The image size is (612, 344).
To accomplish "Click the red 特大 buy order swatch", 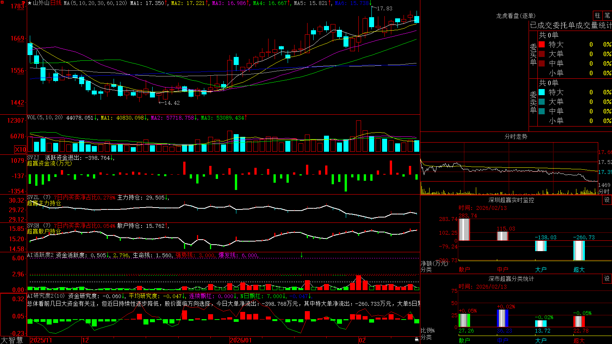I will (542, 44).
